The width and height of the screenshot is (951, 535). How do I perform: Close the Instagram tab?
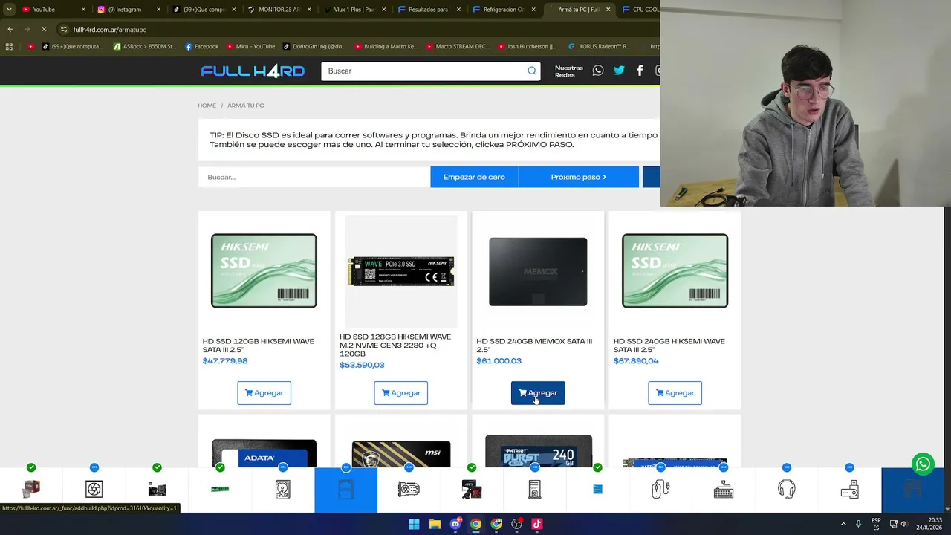click(158, 10)
